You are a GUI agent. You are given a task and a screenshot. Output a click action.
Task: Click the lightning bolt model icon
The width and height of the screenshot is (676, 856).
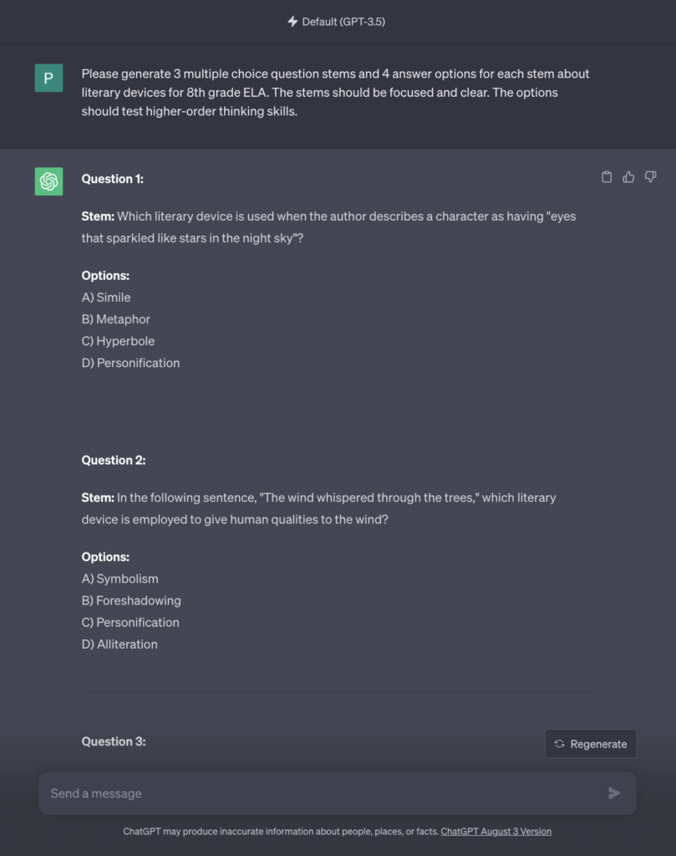coord(292,21)
